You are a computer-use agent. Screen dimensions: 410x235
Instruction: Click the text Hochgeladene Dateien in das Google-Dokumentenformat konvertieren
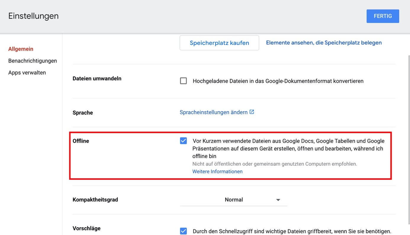click(278, 81)
